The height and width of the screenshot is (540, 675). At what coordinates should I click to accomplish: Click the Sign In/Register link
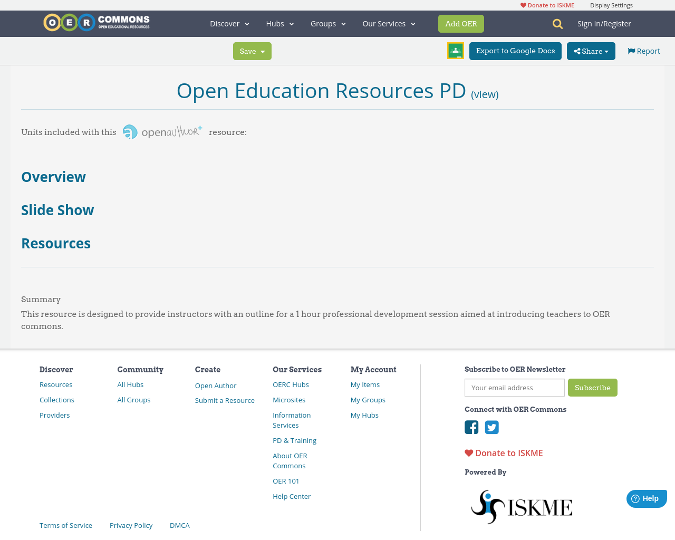604,23
